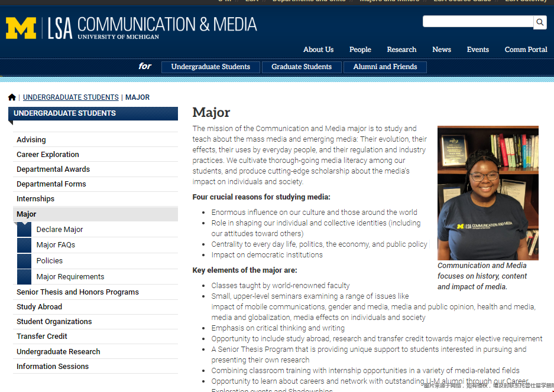Screen dimensions: 554x392
Task: Click the LSA Communication & Media title
Action: pos(152,28)
